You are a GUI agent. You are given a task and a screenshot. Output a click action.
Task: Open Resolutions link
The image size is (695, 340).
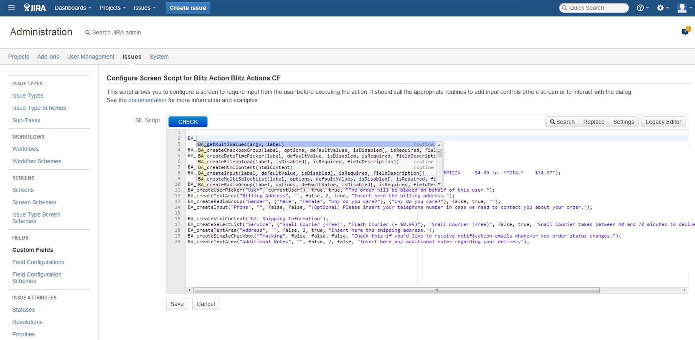click(x=27, y=322)
